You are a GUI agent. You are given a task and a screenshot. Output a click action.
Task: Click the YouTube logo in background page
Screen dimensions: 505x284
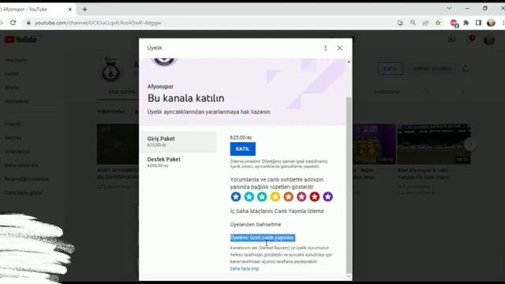[x=21, y=39]
